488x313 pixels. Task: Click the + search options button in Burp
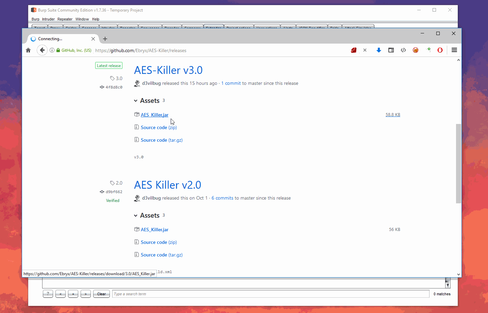click(x=73, y=294)
